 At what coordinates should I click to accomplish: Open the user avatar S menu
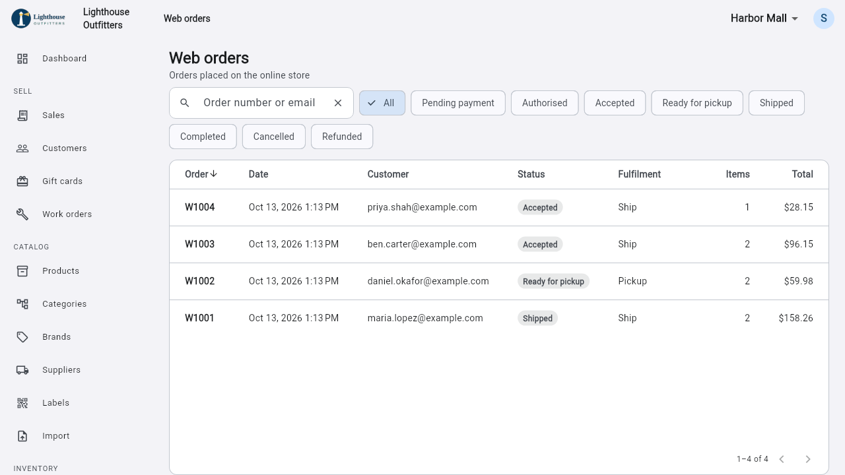click(824, 18)
